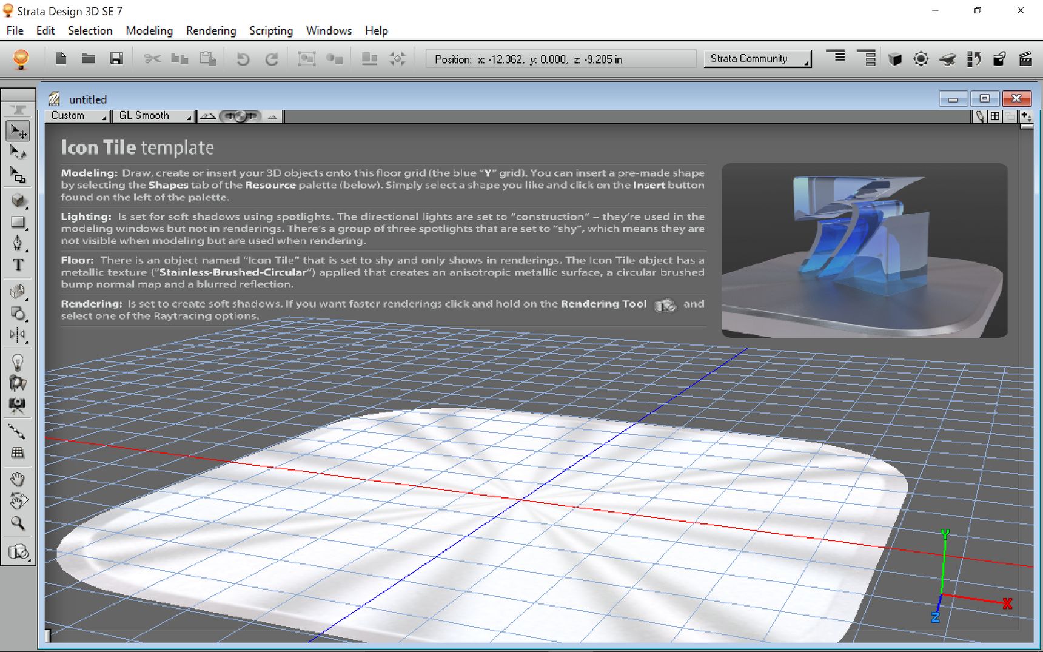The width and height of the screenshot is (1043, 652).
Task: Select the Rotate object tool
Action: 18,152
